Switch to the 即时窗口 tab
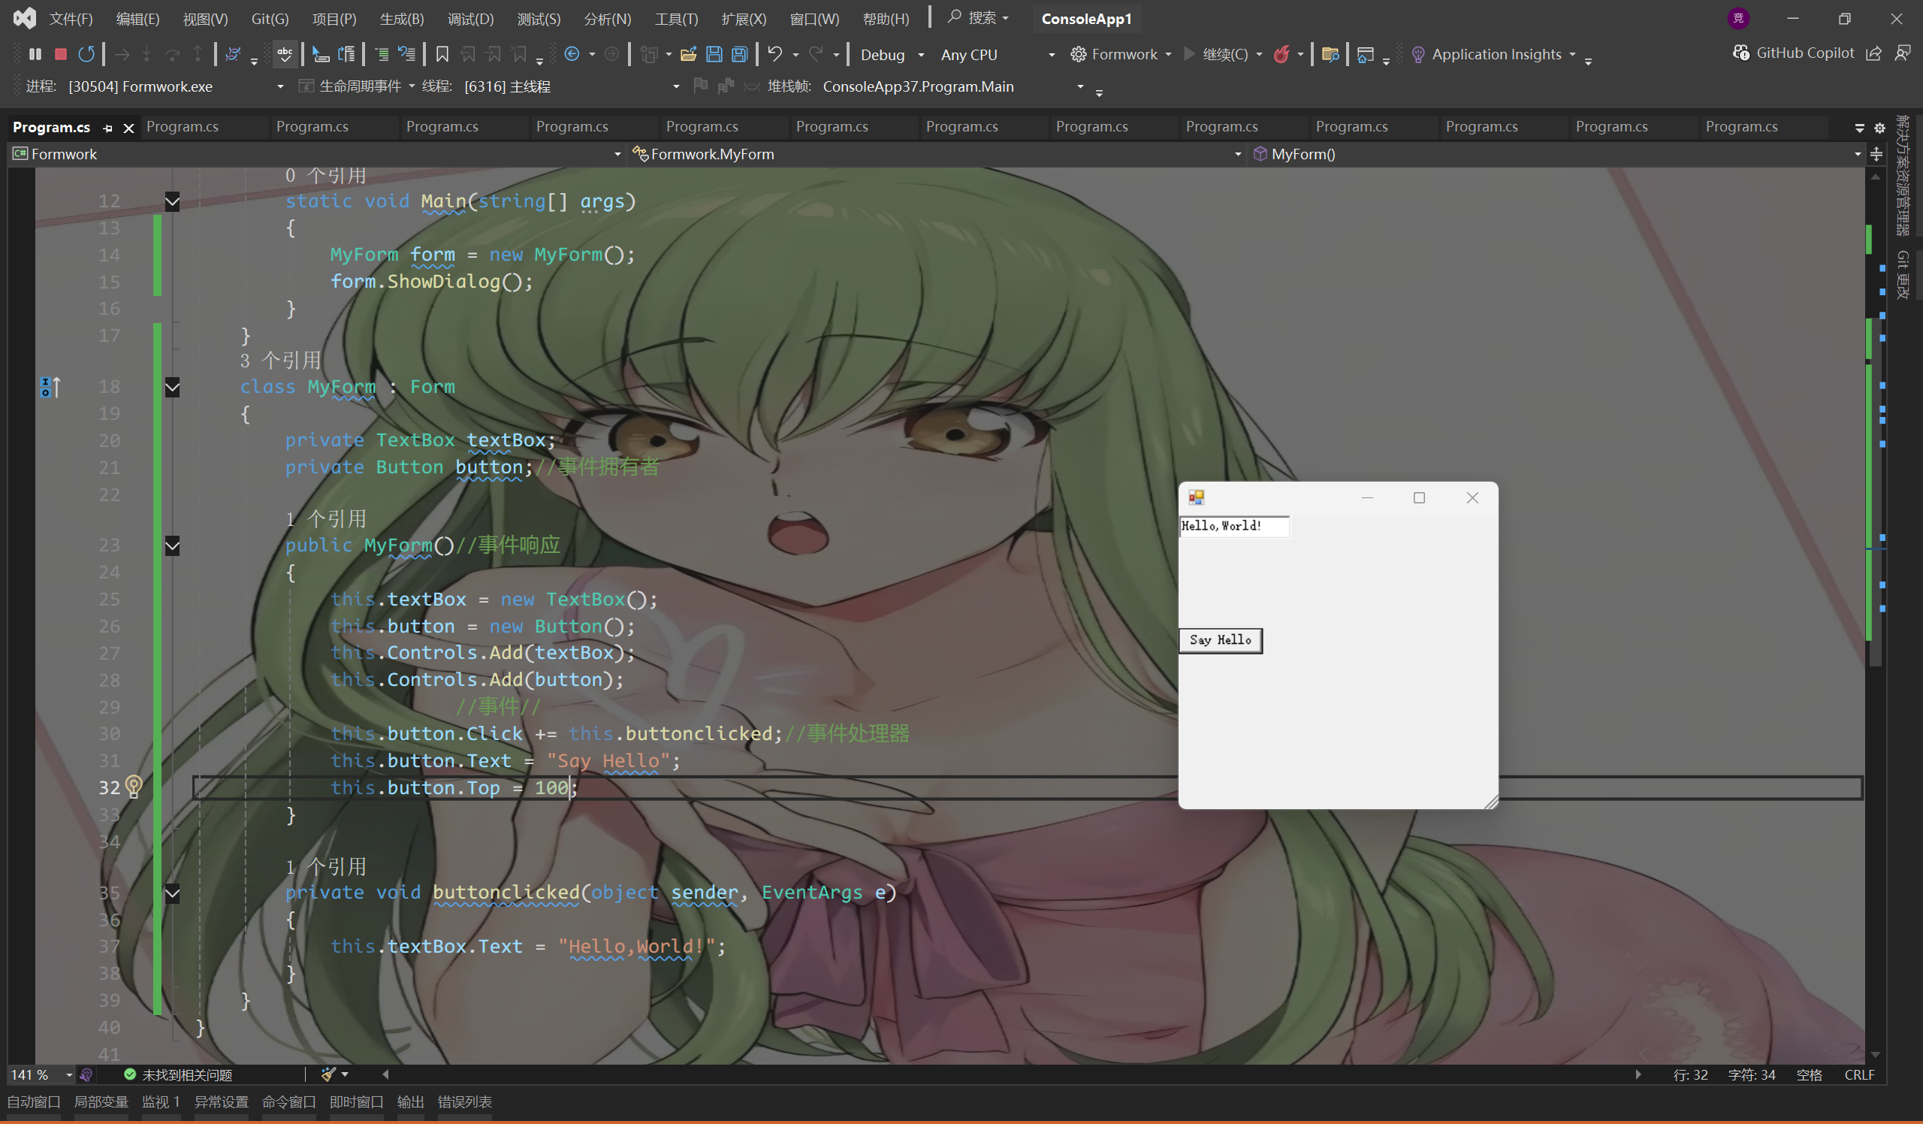The width and height of the screenshot is (1923, 1124). coord(356,1102)
